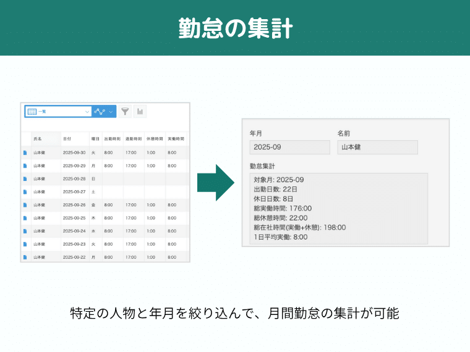Select the date cell 2025-09-27
Screen dimensions: 470x352
74,192
